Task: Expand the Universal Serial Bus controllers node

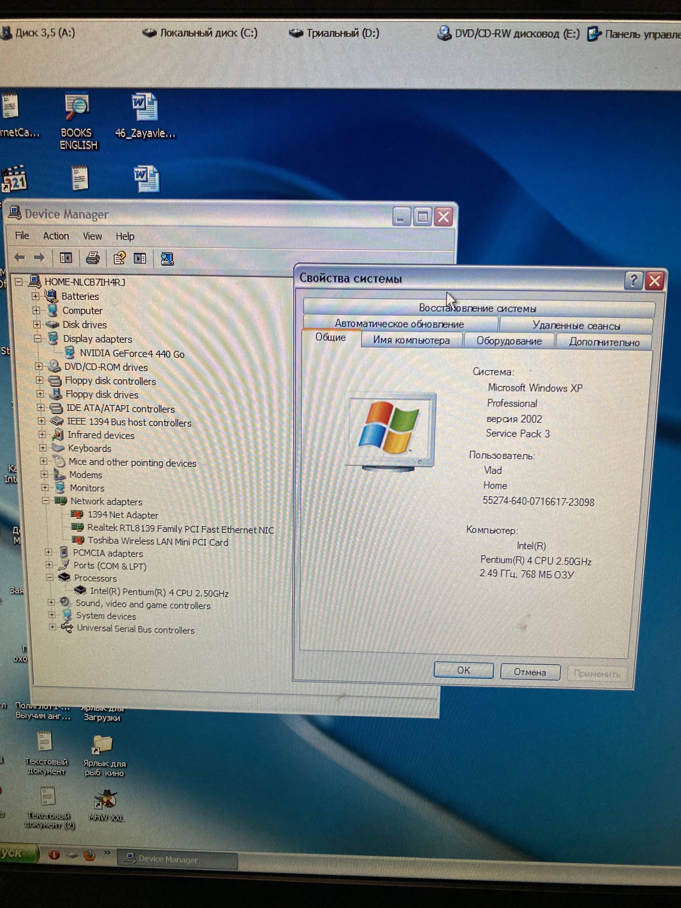Action: click(52, 627)
